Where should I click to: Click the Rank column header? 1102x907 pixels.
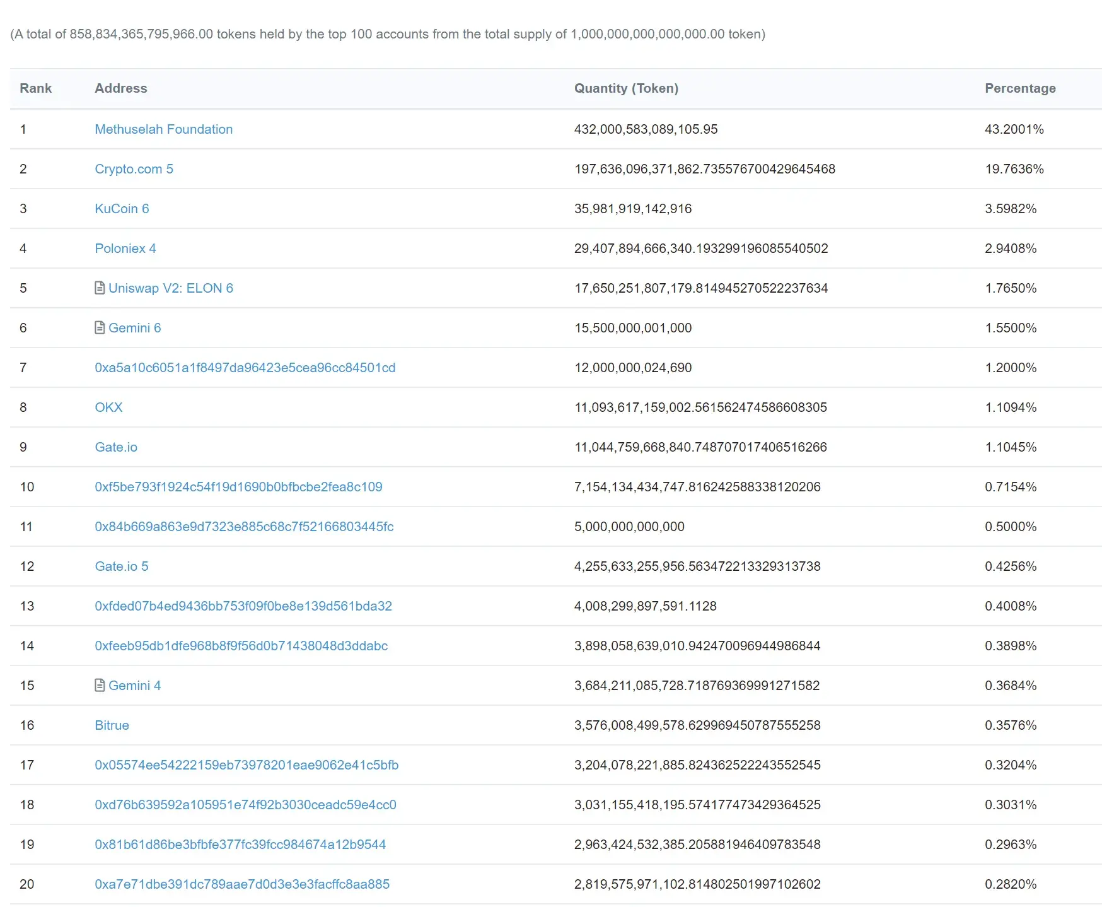(35, 88)
